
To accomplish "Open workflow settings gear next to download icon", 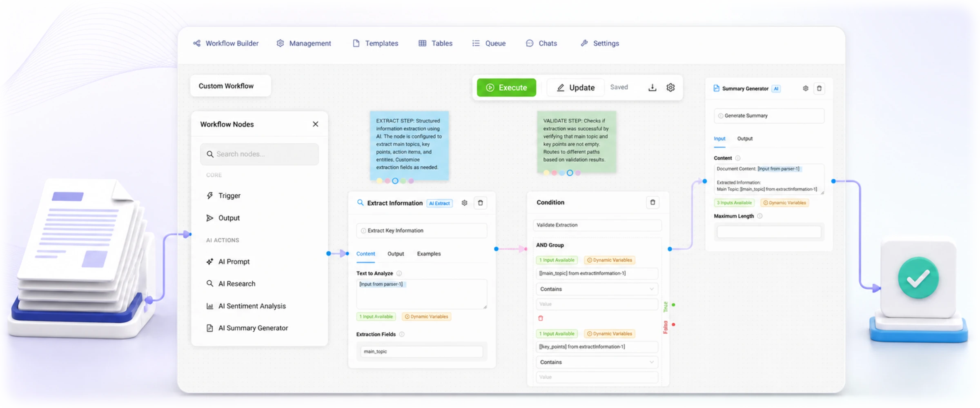I will (670, 87).
